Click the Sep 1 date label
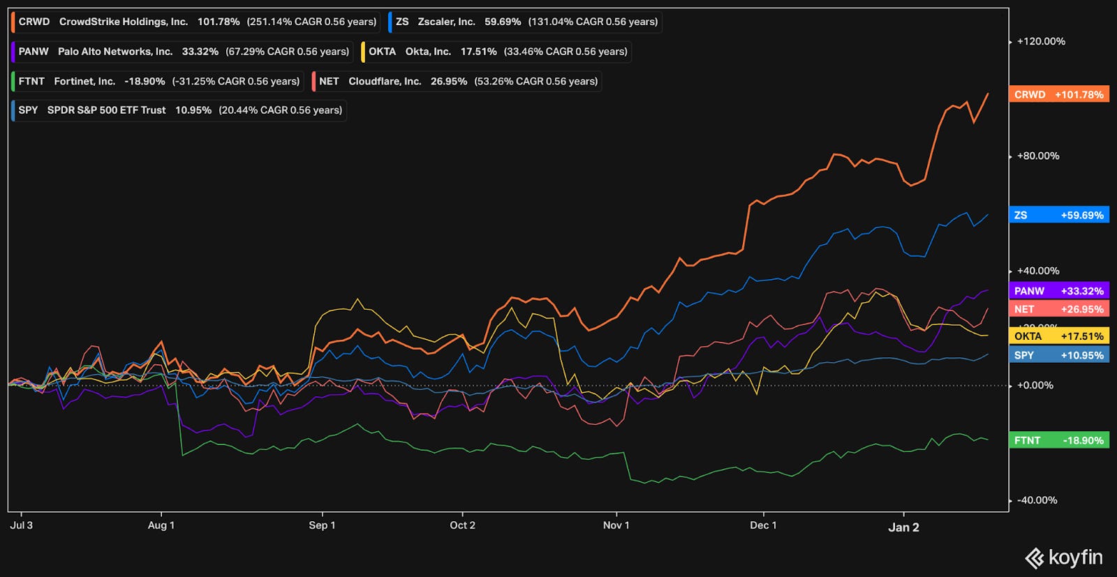Image resolution: width=1117 pixels, height=577 pixels. point(322,525)
